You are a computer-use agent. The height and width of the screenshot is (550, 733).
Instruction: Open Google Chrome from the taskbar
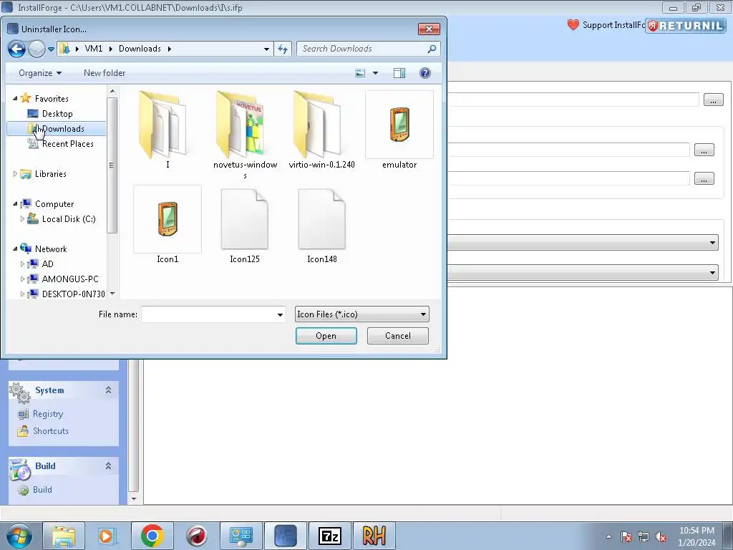152,536
